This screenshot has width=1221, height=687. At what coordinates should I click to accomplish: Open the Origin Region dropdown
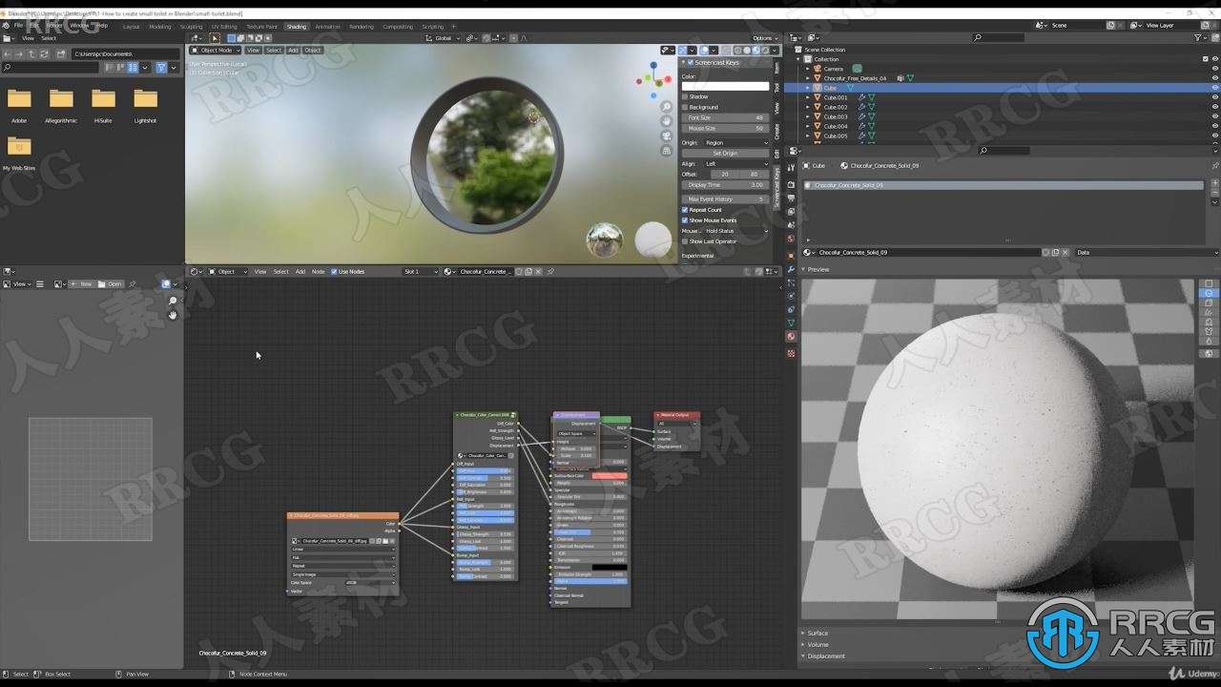[x=736, y=142]
